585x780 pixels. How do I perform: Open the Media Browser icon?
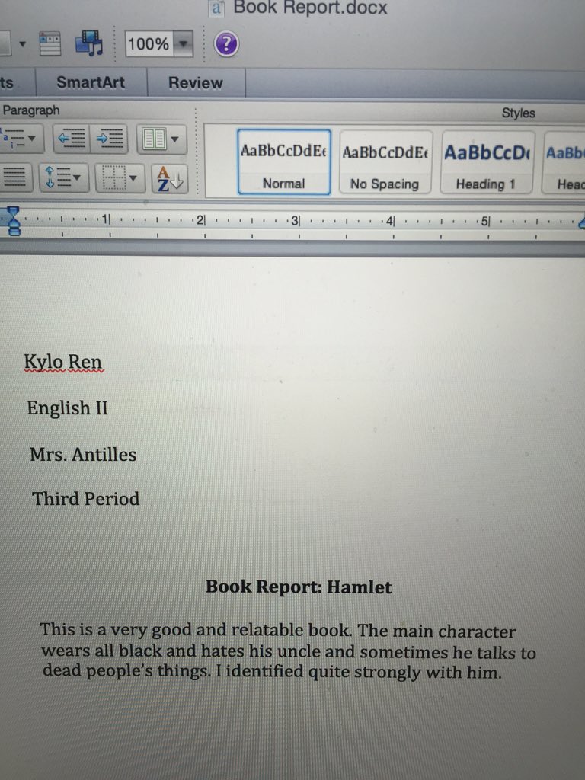click(90, 43)
